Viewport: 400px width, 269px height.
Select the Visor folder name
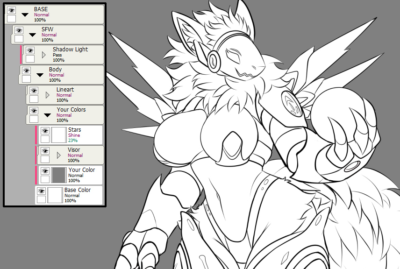click(x=74, y=149)
